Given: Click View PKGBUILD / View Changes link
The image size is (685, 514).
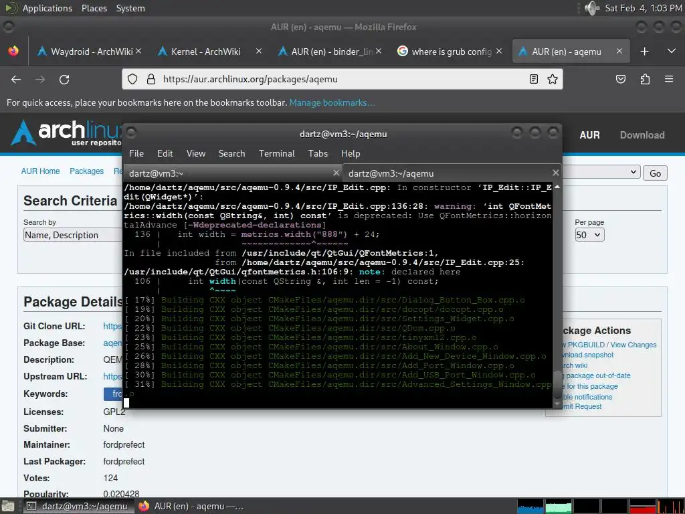Looking at the screenshot, I should point(609,345).
